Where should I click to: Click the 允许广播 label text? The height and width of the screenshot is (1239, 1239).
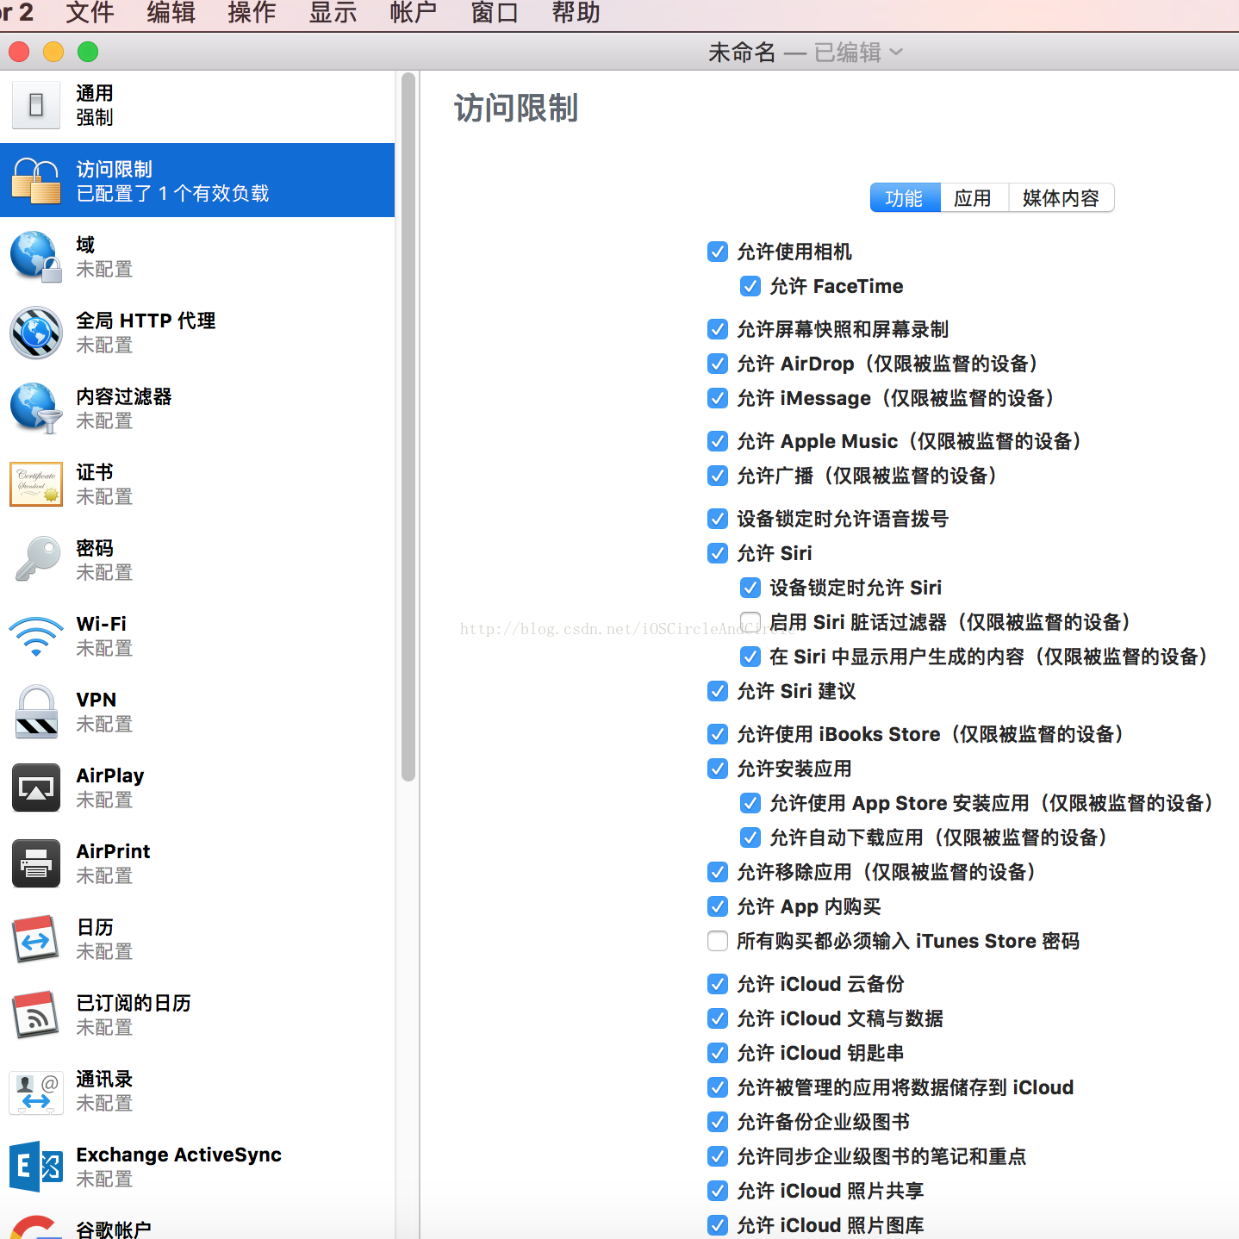click(x=868, y=476)
